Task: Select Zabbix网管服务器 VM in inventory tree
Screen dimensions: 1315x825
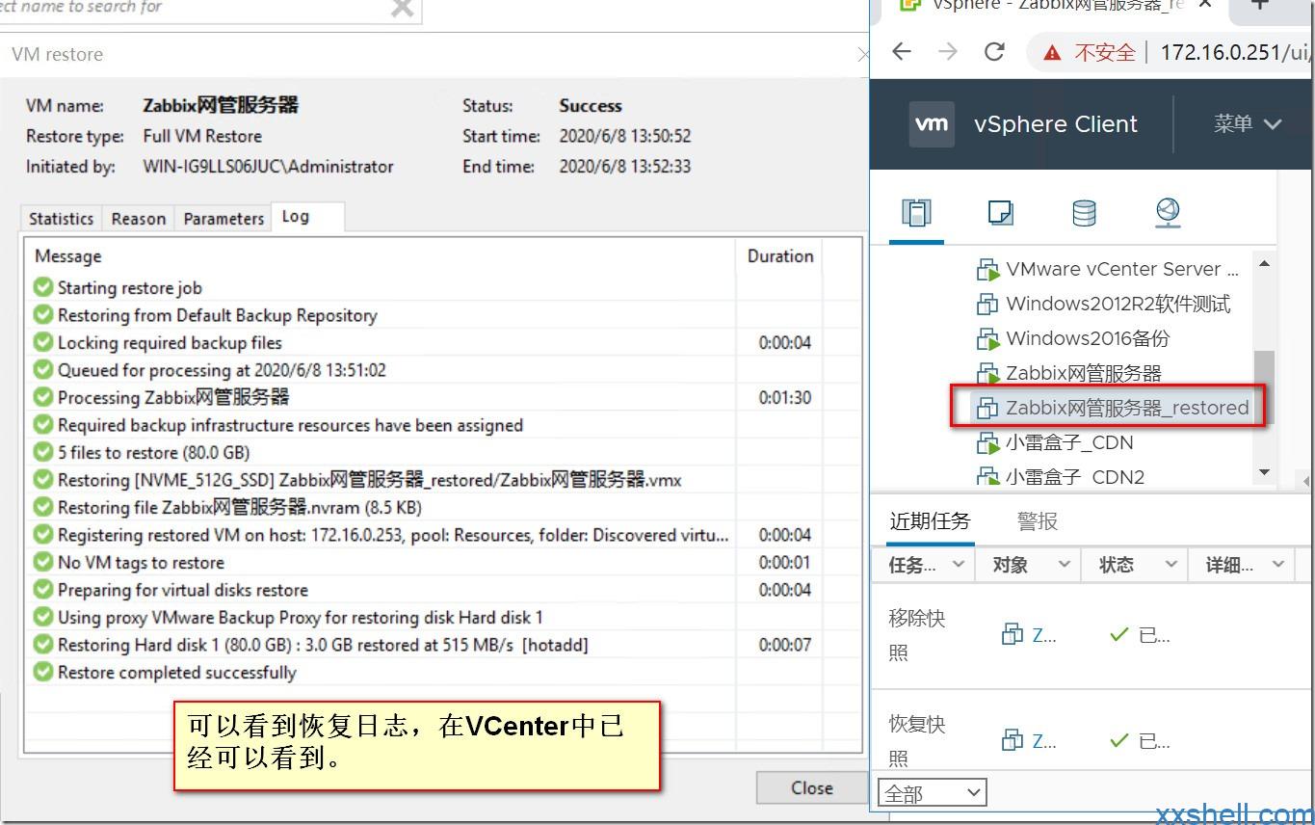Action: click(1083, 373)
